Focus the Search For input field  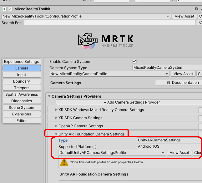(109, 23)
